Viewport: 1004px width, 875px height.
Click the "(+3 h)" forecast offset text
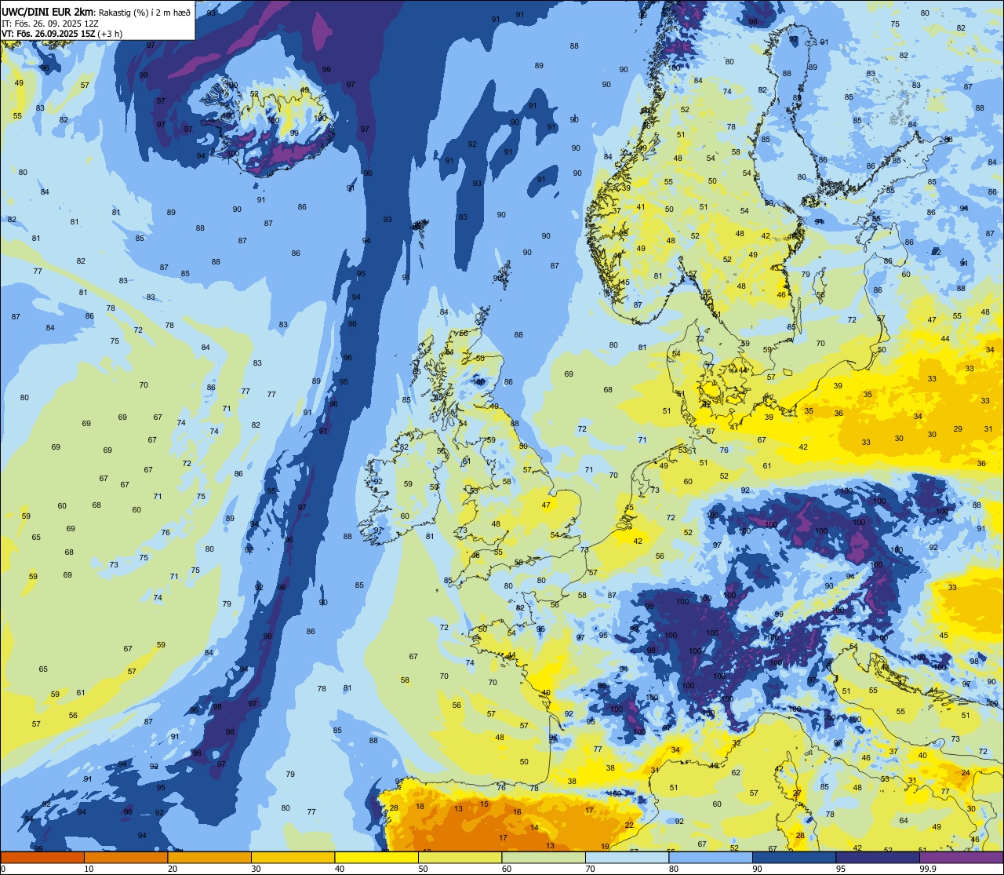110,33
